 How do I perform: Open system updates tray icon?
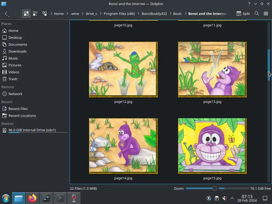(x=209, y=198)
